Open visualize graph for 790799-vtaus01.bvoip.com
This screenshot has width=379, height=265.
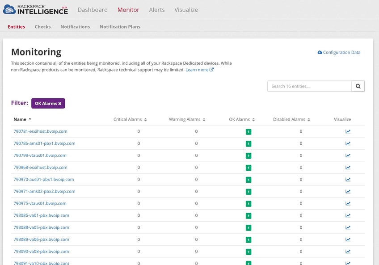click(348, 156)
